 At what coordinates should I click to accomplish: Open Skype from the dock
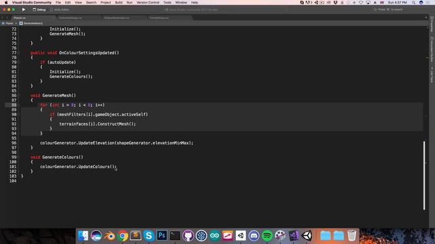pos(149,236)
